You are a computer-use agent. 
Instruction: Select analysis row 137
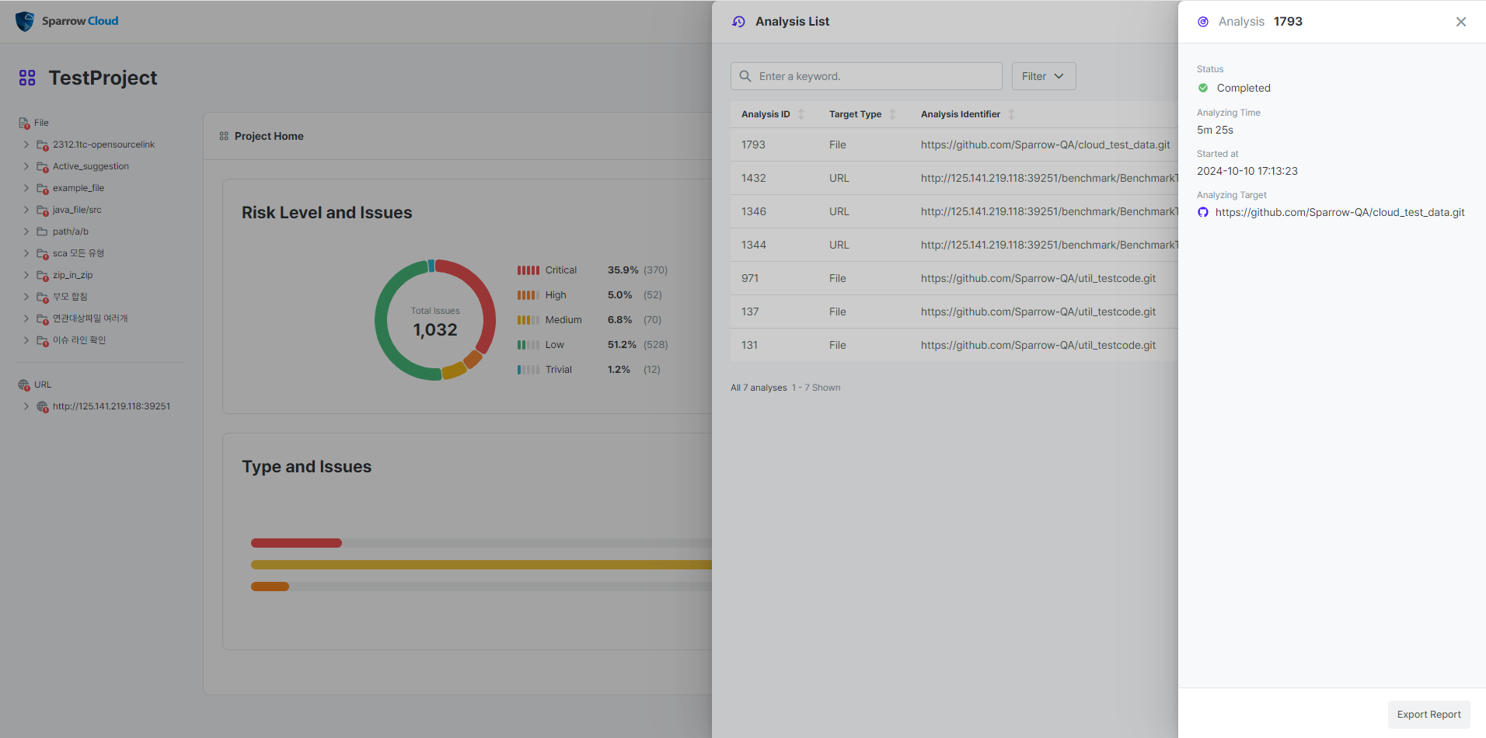coord(954,312)
